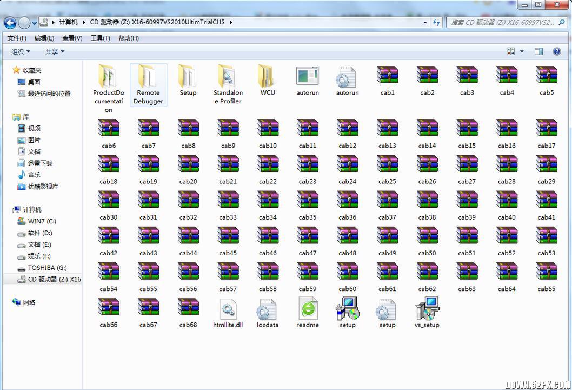Viewport: 572px width, 390px height.
Task: Open the 组织 dropdown menu
Action: [21, 52]
